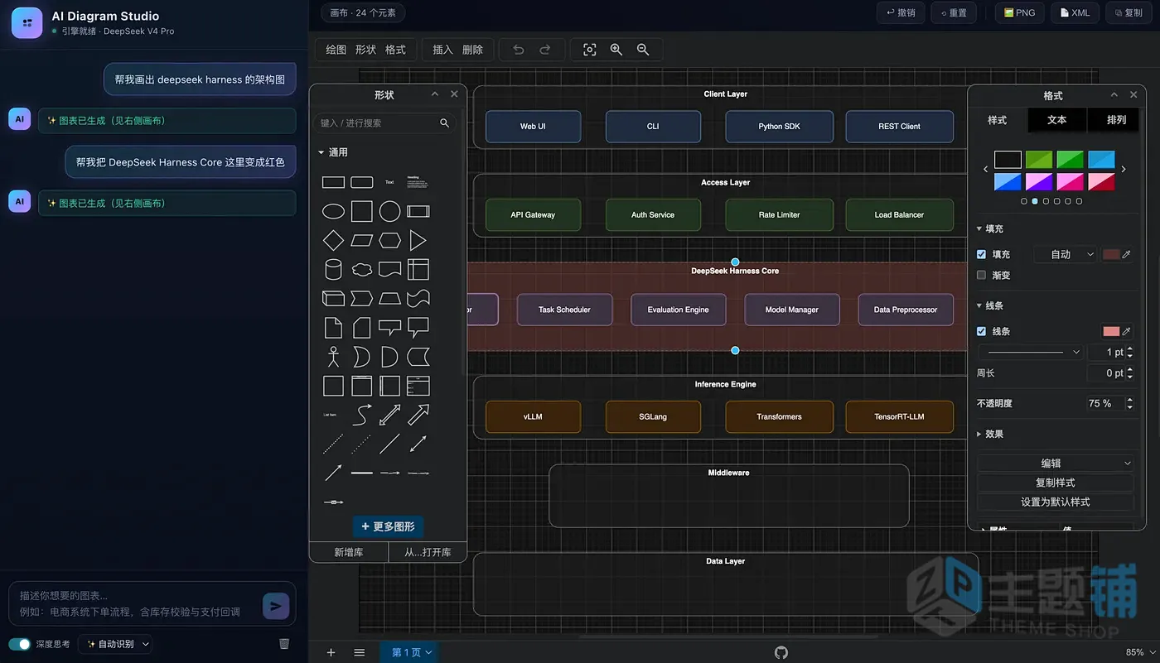Screen dimensions: 1160x663
Task: Click the search magnifier in the shapes panel
Action: pyautogui.click(x=445, y=123)
